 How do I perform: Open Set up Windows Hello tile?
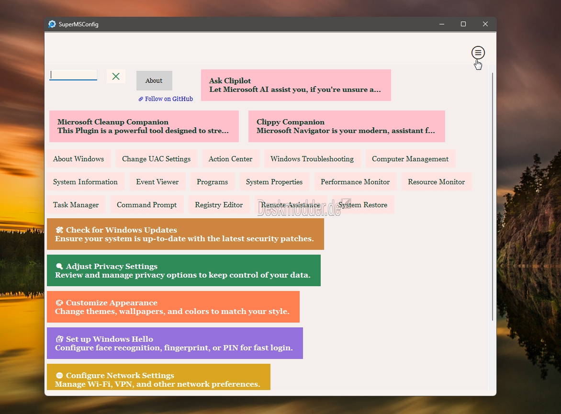tap(175, 343)
